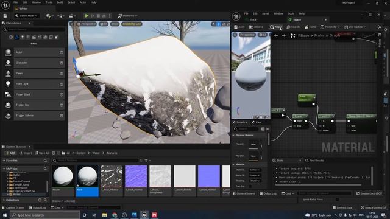This screenshot has width=390, height=219.
Task: Open the Actor menu in main editor
Action: coord(83,2)
